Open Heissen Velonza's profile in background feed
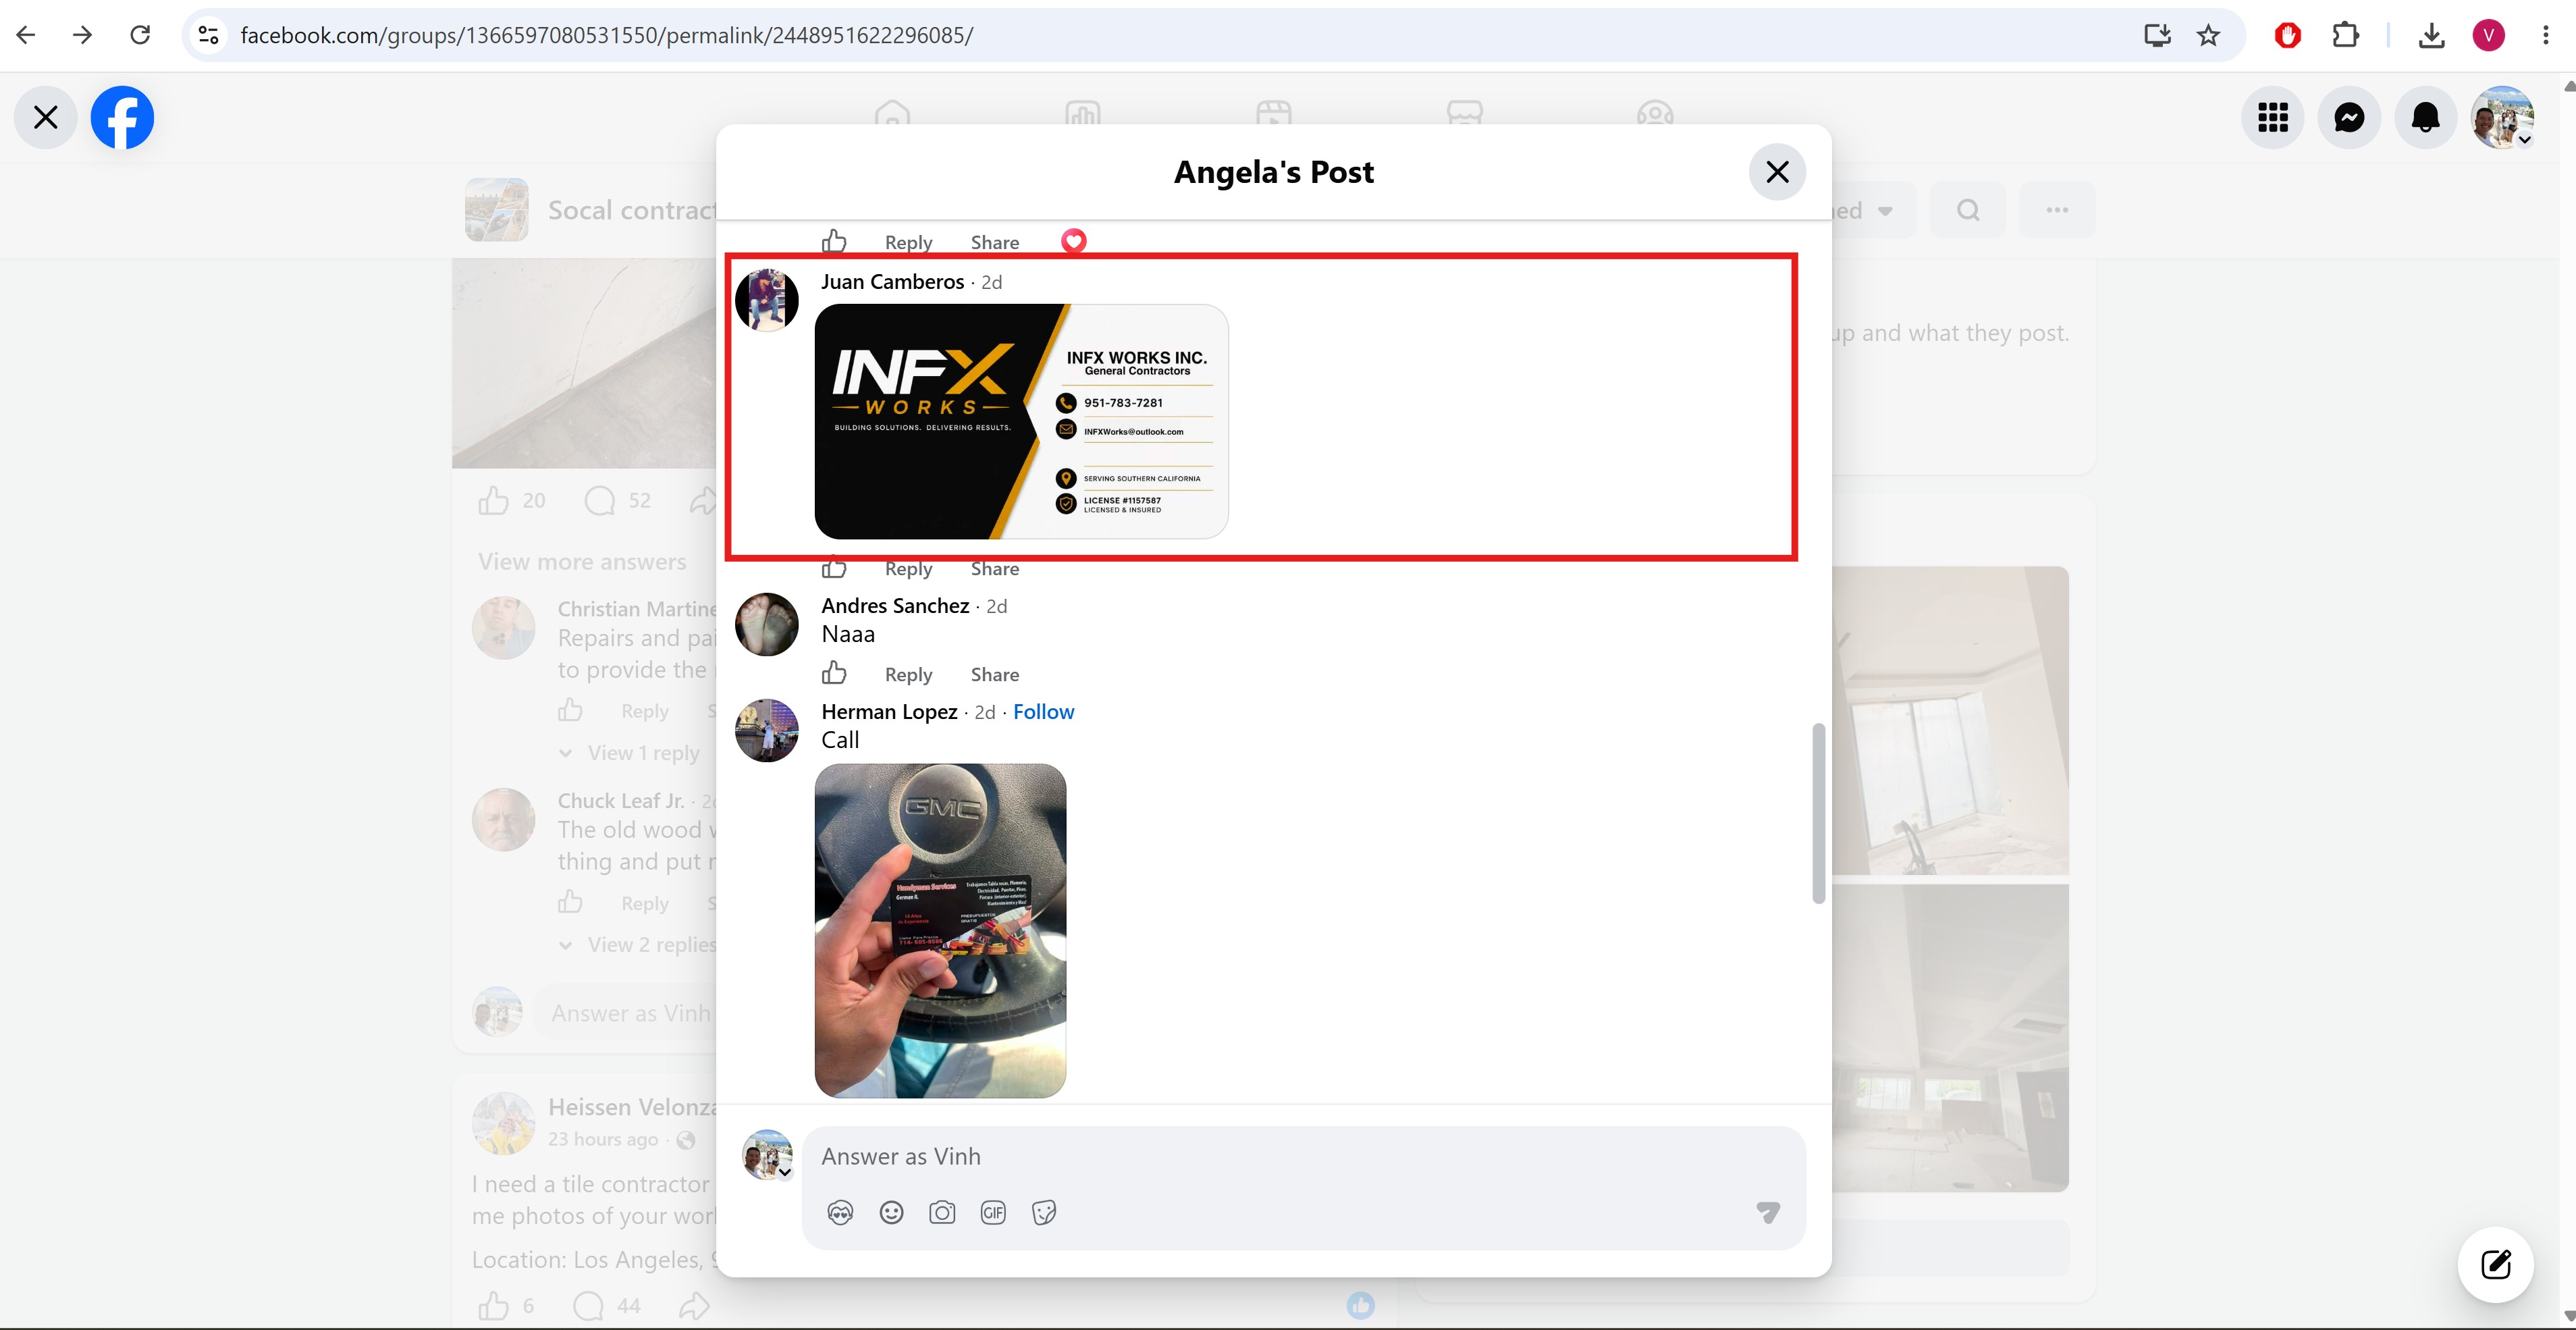The width and height of the screenshot is (2576, 1330). [x=632, y=1107]
